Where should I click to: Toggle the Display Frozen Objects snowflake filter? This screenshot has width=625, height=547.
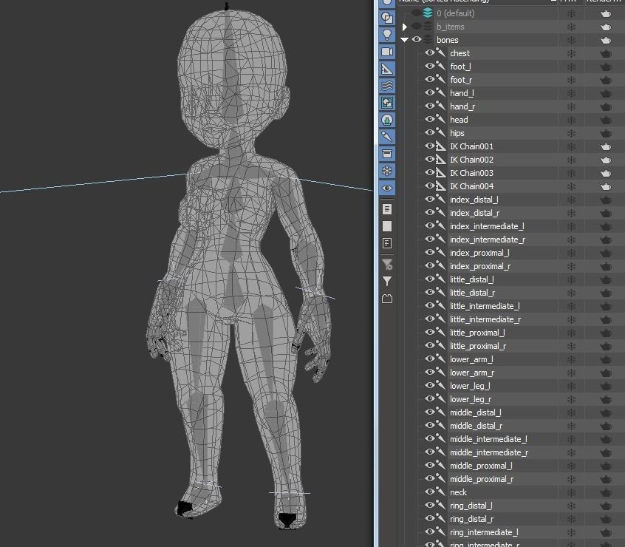[386, 171]
